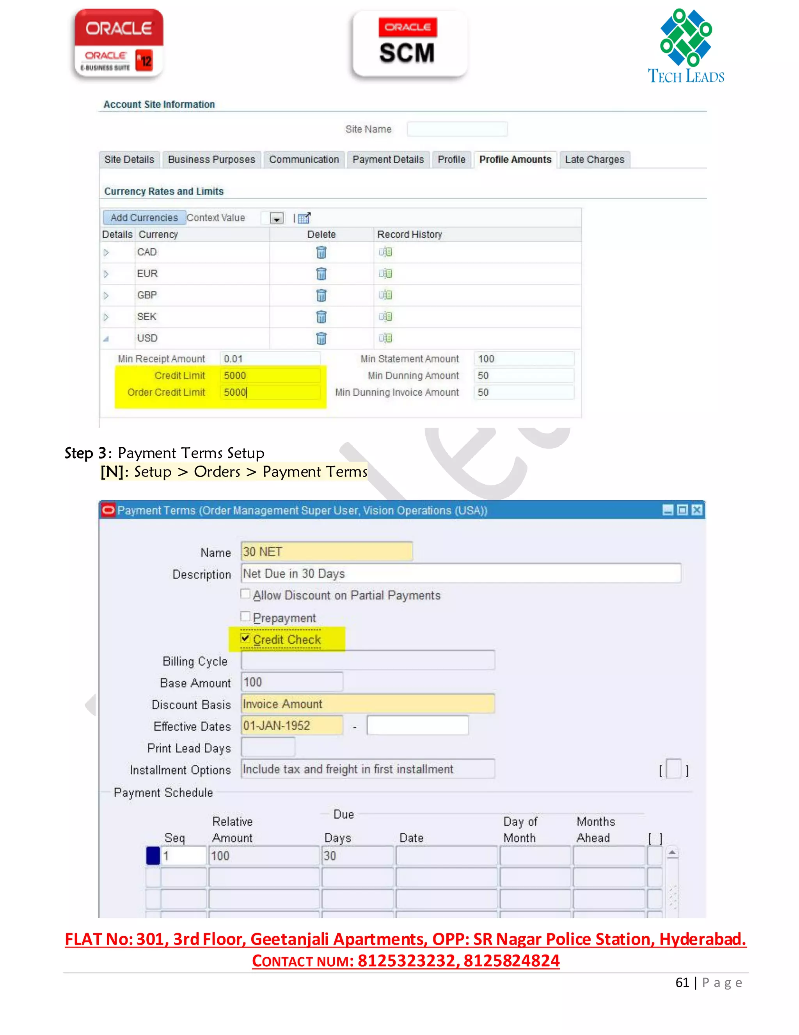
Task: Uncheck the Credit Check checkbox
Action: (245, 638)
